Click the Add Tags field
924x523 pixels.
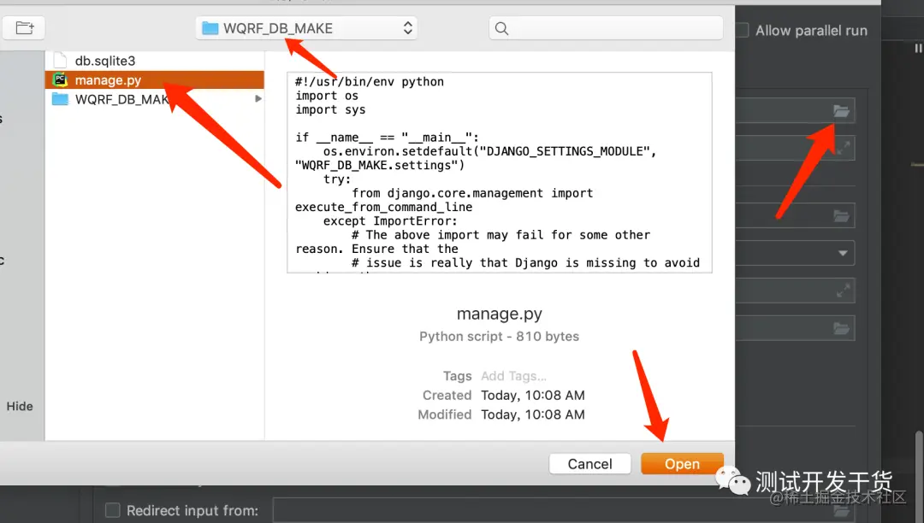(x=513, y=376)
